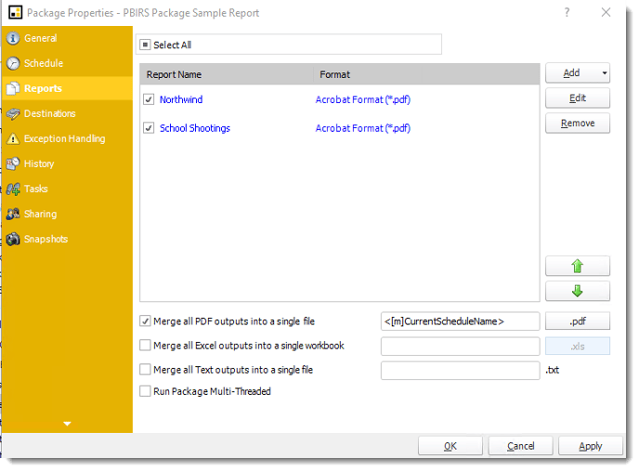This screenshot has width=639, height=471.
Task: Confirm with the OK button
Action: click(450, 446)
